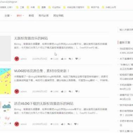The width and height of the screenshot is (133, 133).
Task: Open the 网址导航 menu item
Action: (58, 15)
